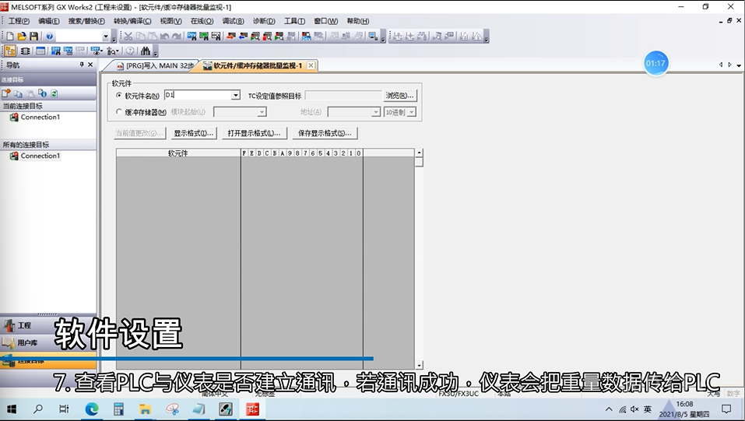Click the start monitoring icon with green arrow
Screen dimensions: 745x421
point(255,36)
